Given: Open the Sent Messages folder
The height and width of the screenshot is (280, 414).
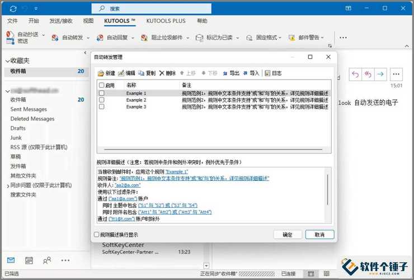Looking at the screenshot, I should [29, 109].
